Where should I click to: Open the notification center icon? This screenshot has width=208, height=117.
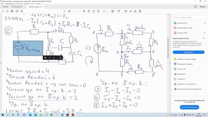click(204, 115)
